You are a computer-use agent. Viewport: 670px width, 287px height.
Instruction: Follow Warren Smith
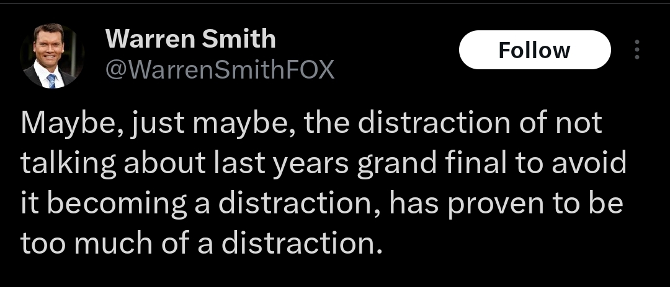(x=535, y=50)
